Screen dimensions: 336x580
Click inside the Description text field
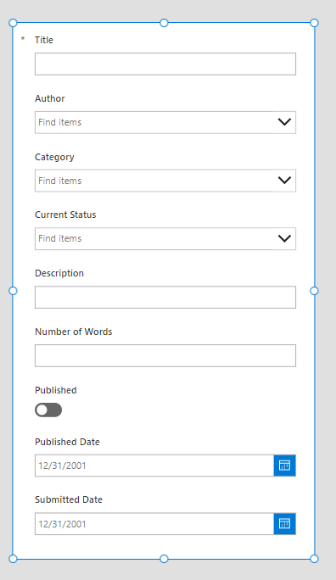(x=165, y=297)
